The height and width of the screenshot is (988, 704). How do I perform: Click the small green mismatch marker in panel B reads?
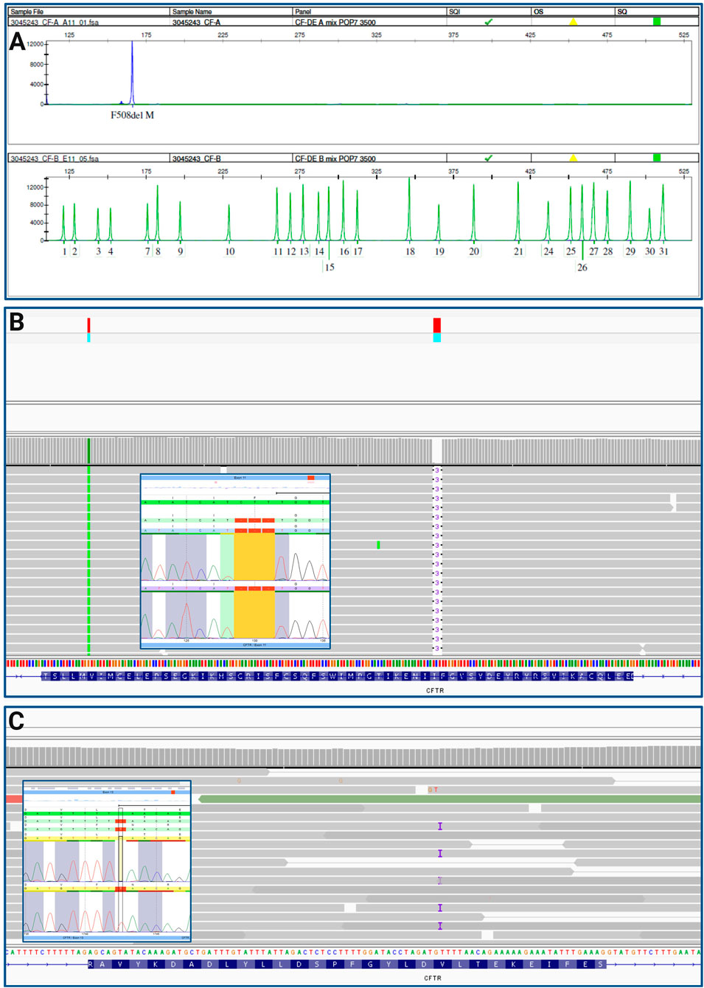point(378,545)
